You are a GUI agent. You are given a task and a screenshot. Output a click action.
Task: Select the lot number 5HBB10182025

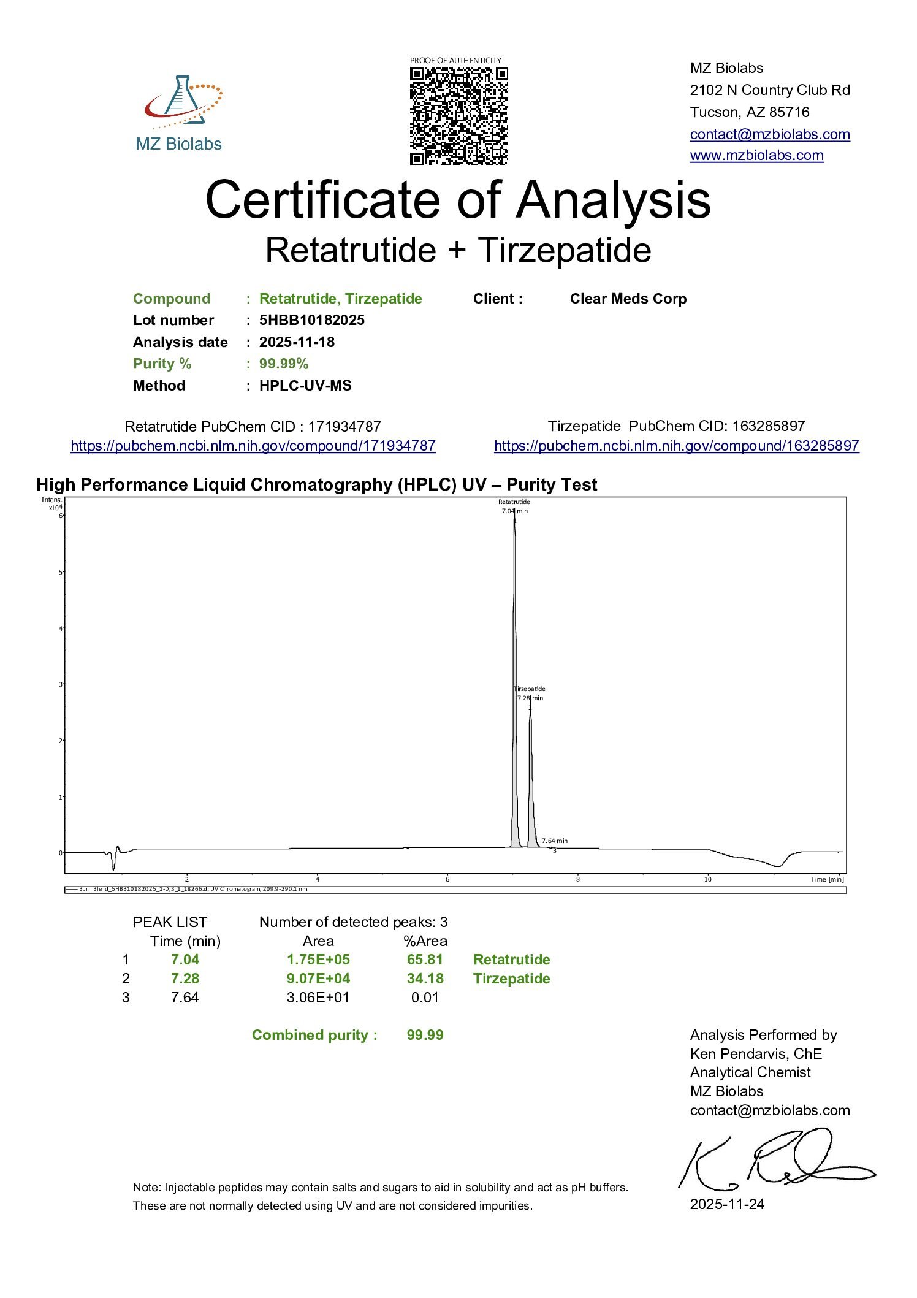(311, 320)
